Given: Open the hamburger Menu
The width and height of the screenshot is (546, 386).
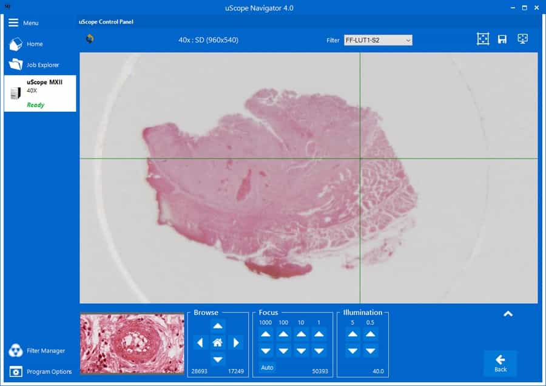Looking at the screenshot, I should (x=23, y=22).
